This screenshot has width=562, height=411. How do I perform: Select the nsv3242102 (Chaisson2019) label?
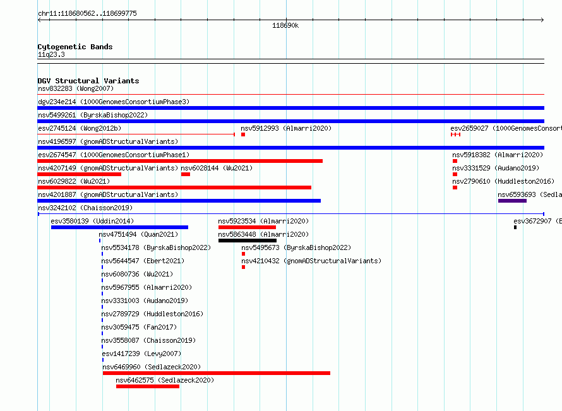pos(85,208)
